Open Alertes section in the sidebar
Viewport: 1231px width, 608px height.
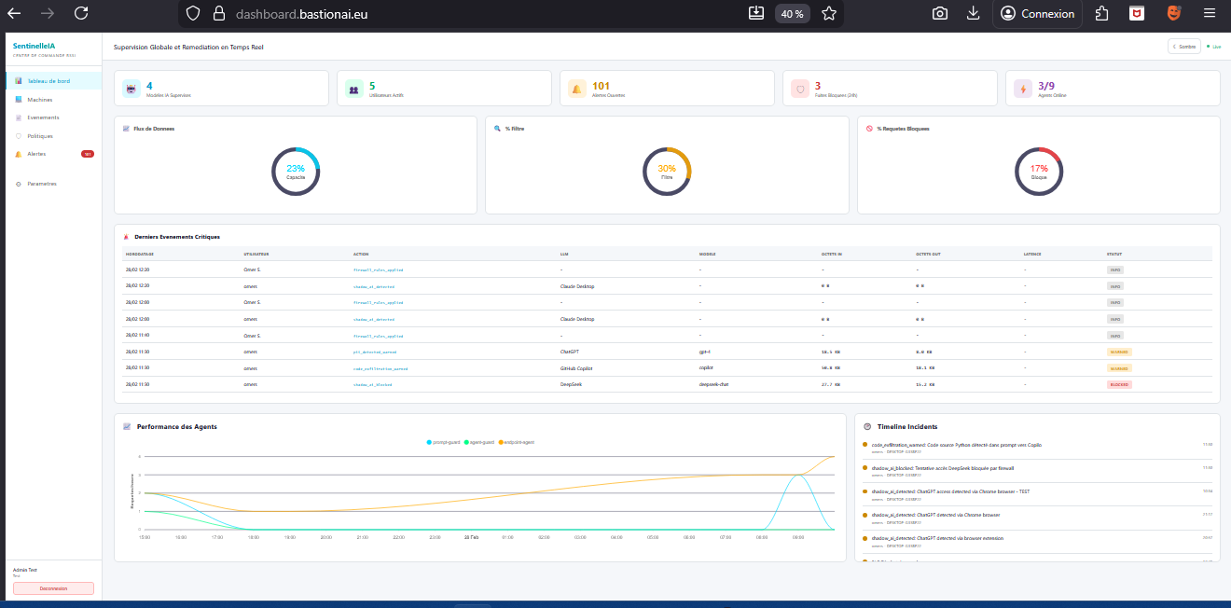point(36,154)
